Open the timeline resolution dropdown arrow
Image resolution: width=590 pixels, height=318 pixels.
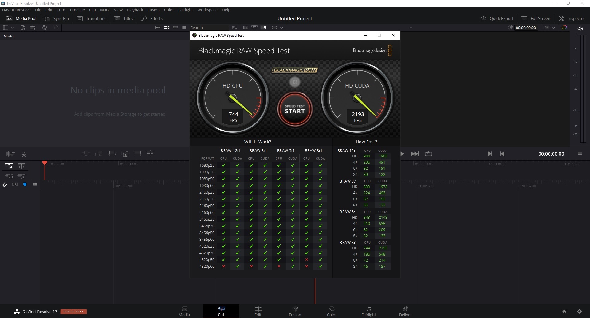[x=281, y=28]
